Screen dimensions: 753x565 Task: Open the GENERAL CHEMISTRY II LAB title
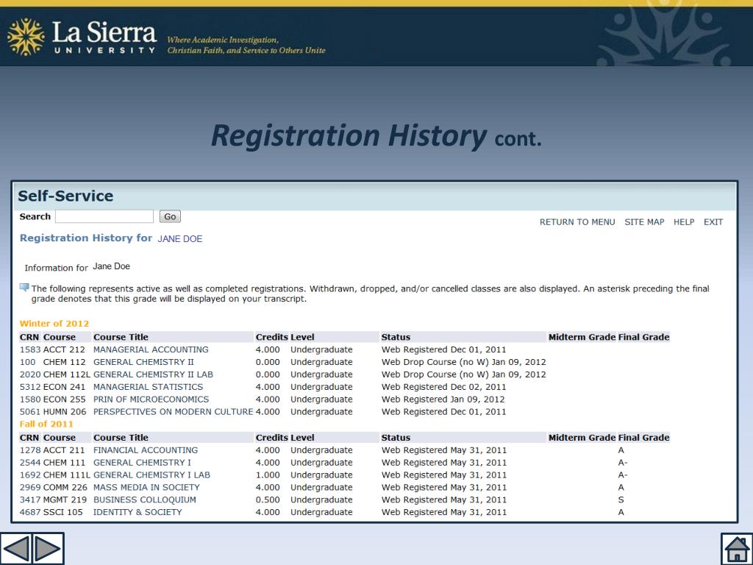point(153,374)
